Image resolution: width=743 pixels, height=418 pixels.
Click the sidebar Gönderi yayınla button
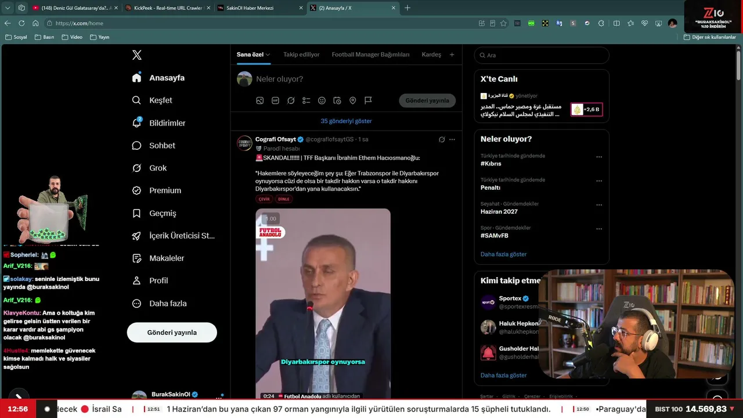[x=172, y=333]
